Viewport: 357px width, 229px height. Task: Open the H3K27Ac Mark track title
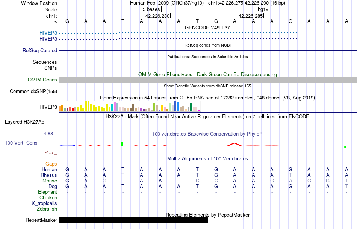207,117
